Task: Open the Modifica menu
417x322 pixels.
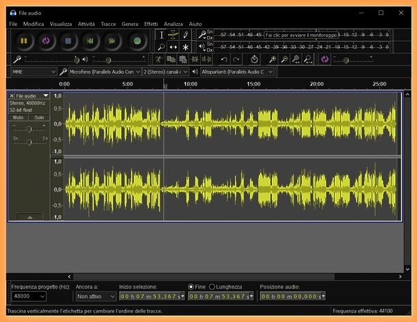Action: (x=33, y=24)
